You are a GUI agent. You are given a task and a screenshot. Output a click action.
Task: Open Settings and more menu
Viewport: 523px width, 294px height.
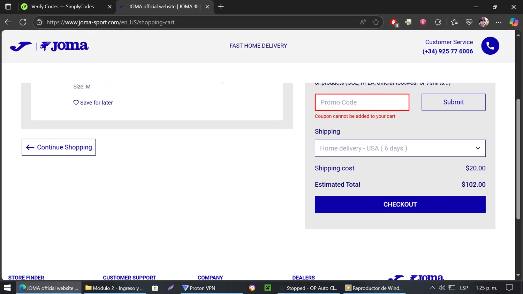pyautogui.click(x=499, y=22)
